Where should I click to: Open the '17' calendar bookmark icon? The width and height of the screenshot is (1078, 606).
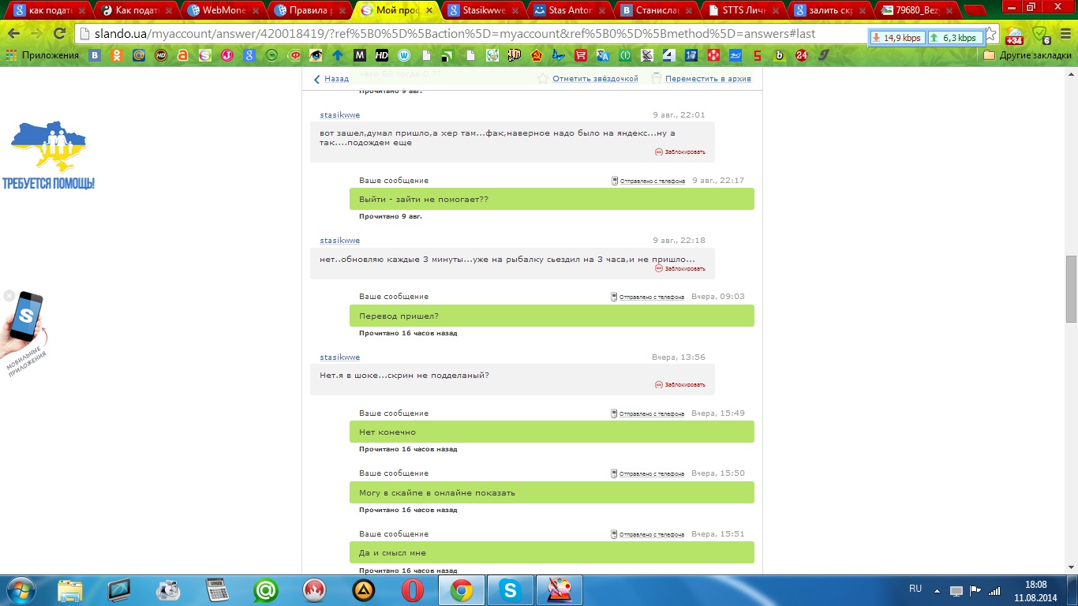[x=691, y=55]
